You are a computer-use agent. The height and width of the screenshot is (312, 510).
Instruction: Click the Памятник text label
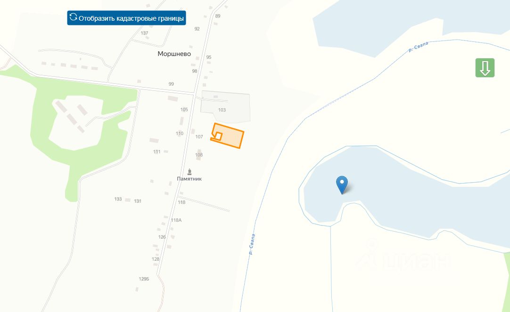[x=189, y=179]
